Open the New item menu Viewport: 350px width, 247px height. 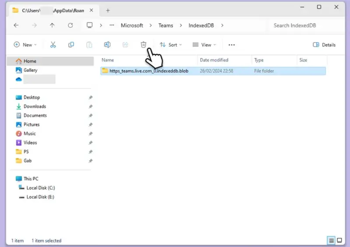(x=25, y=45)
